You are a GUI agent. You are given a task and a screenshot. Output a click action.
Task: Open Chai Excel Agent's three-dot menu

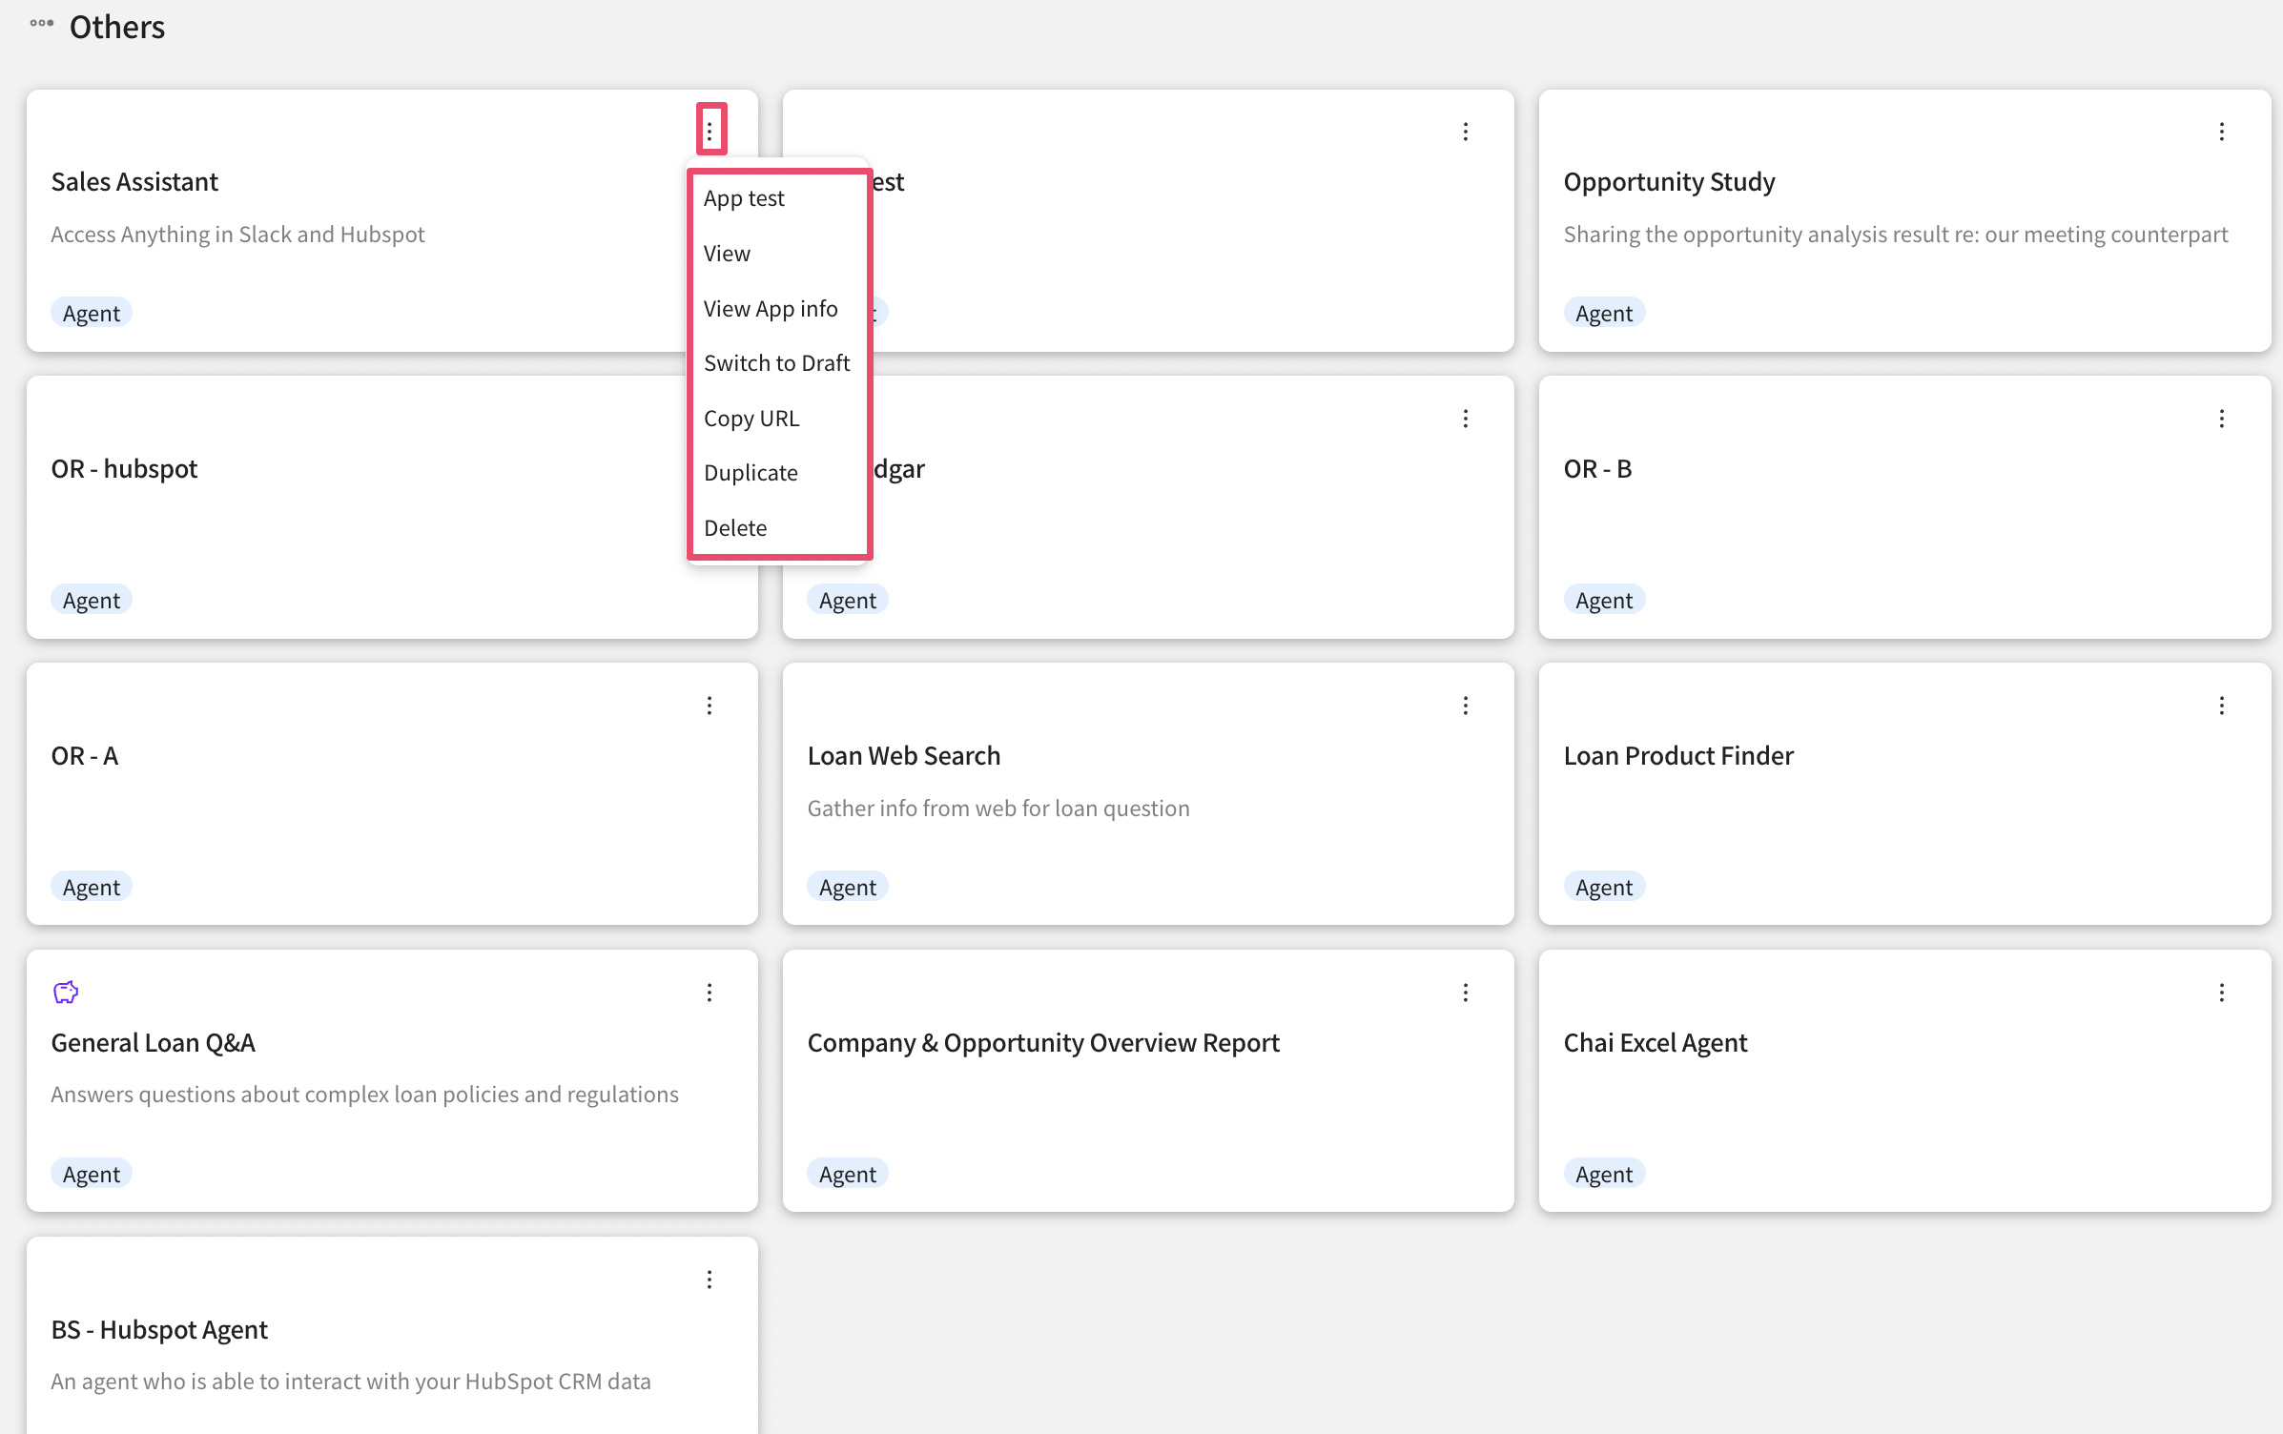pos(2221,993)
